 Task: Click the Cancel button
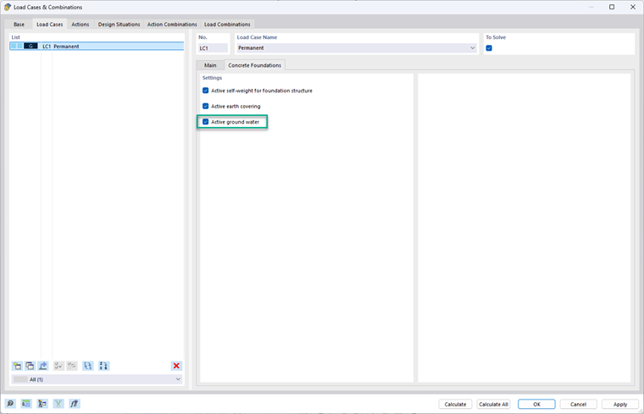click(578, 404)
